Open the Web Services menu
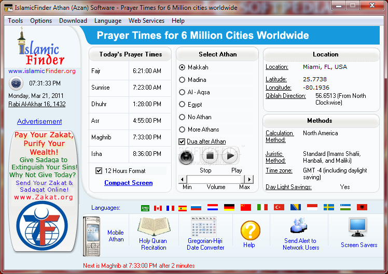This screenshot has height=274, width=388. click(x=146, y=21)
